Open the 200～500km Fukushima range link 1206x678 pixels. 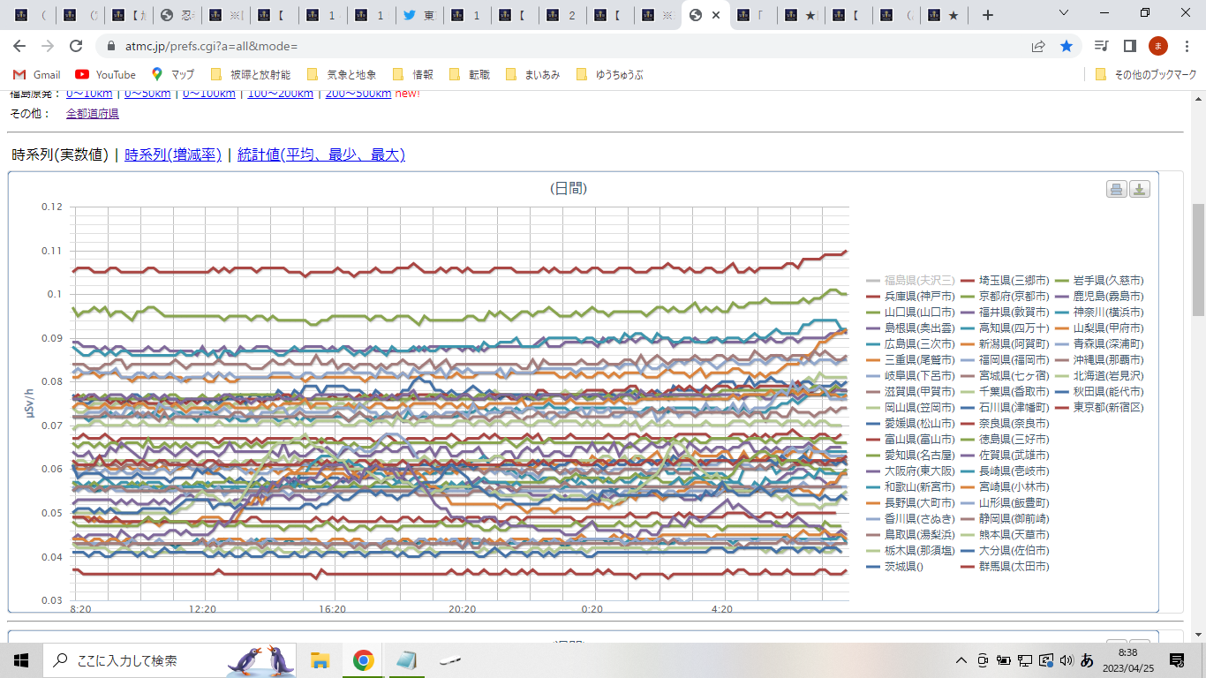tap(358, 94)
